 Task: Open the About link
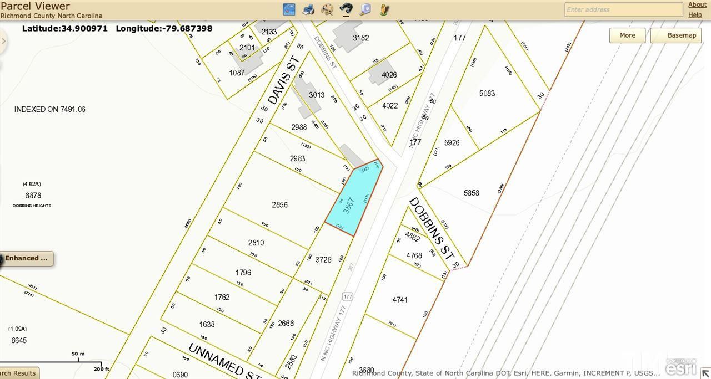[697, 4]
